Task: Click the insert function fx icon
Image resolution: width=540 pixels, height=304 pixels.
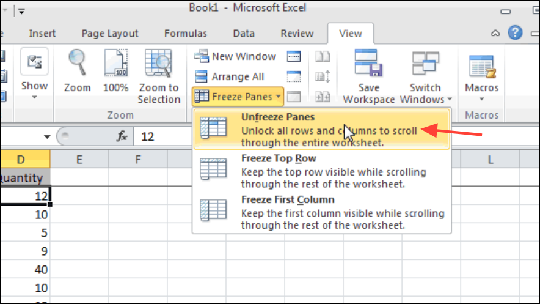Action: (x=122, y=136)
